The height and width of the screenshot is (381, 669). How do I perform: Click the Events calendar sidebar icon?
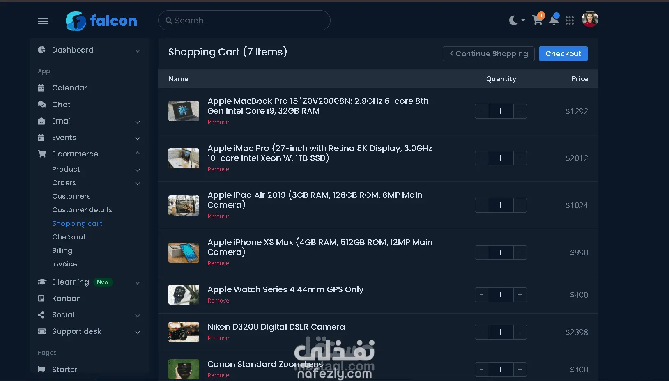pos(41,138)
